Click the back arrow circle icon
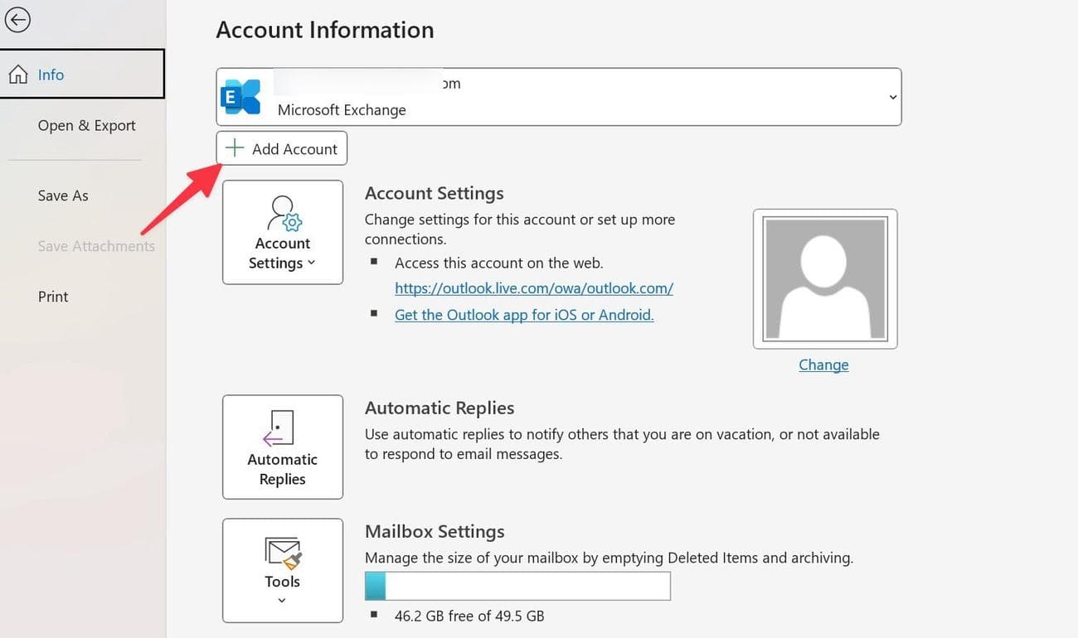This screenshot has width=1078, height=638. tap(17, 20)
